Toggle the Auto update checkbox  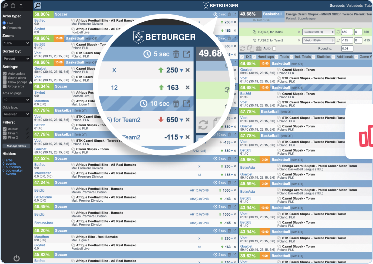(5, 74)
